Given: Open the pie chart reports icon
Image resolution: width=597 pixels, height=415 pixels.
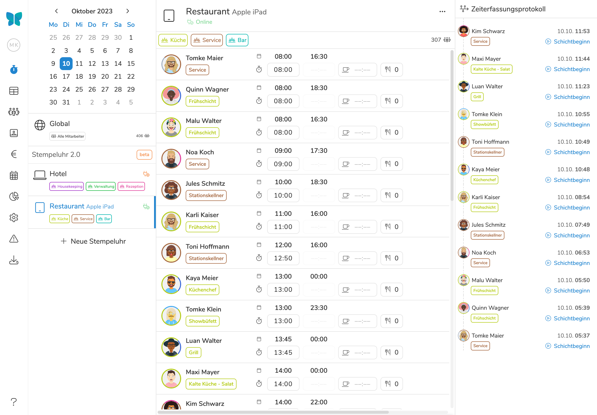Looking at the screenshot, I should [14, 196].
